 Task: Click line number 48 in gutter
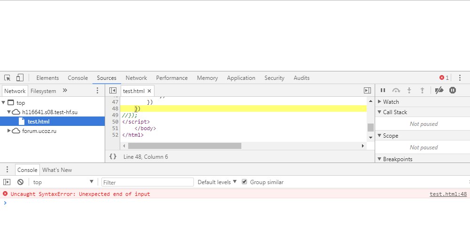point(115,109)
